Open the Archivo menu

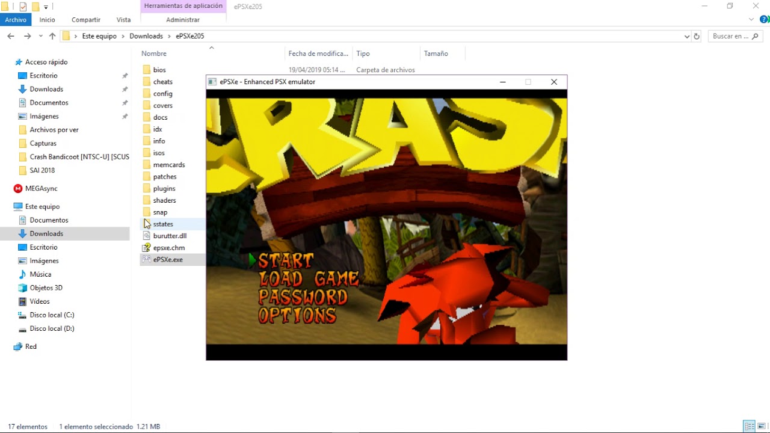pyautogui.click(x=16, y=20)
